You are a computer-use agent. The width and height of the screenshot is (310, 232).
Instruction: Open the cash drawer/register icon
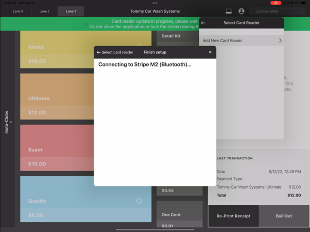click(229, 11)
